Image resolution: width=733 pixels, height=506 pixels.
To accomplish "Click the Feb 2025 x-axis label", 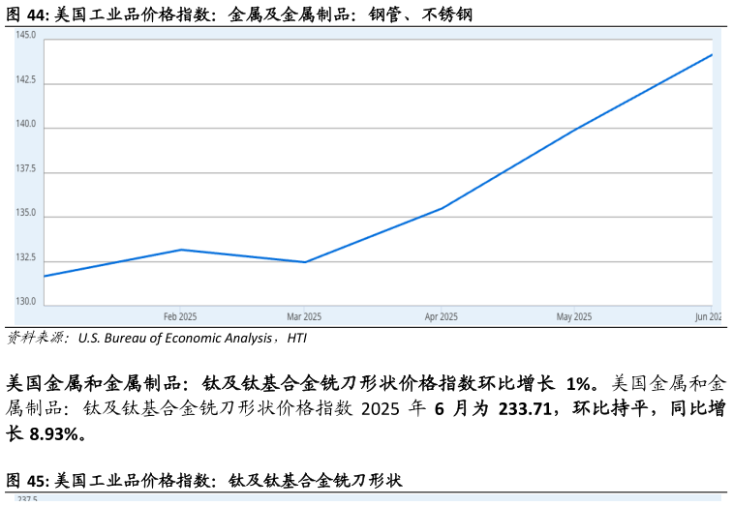I will tap(180, 316).
